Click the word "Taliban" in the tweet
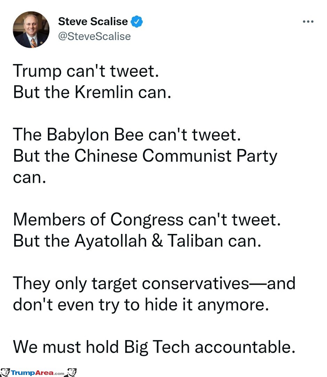This screenshot has width=327, height=377. [x=195, y=241]
